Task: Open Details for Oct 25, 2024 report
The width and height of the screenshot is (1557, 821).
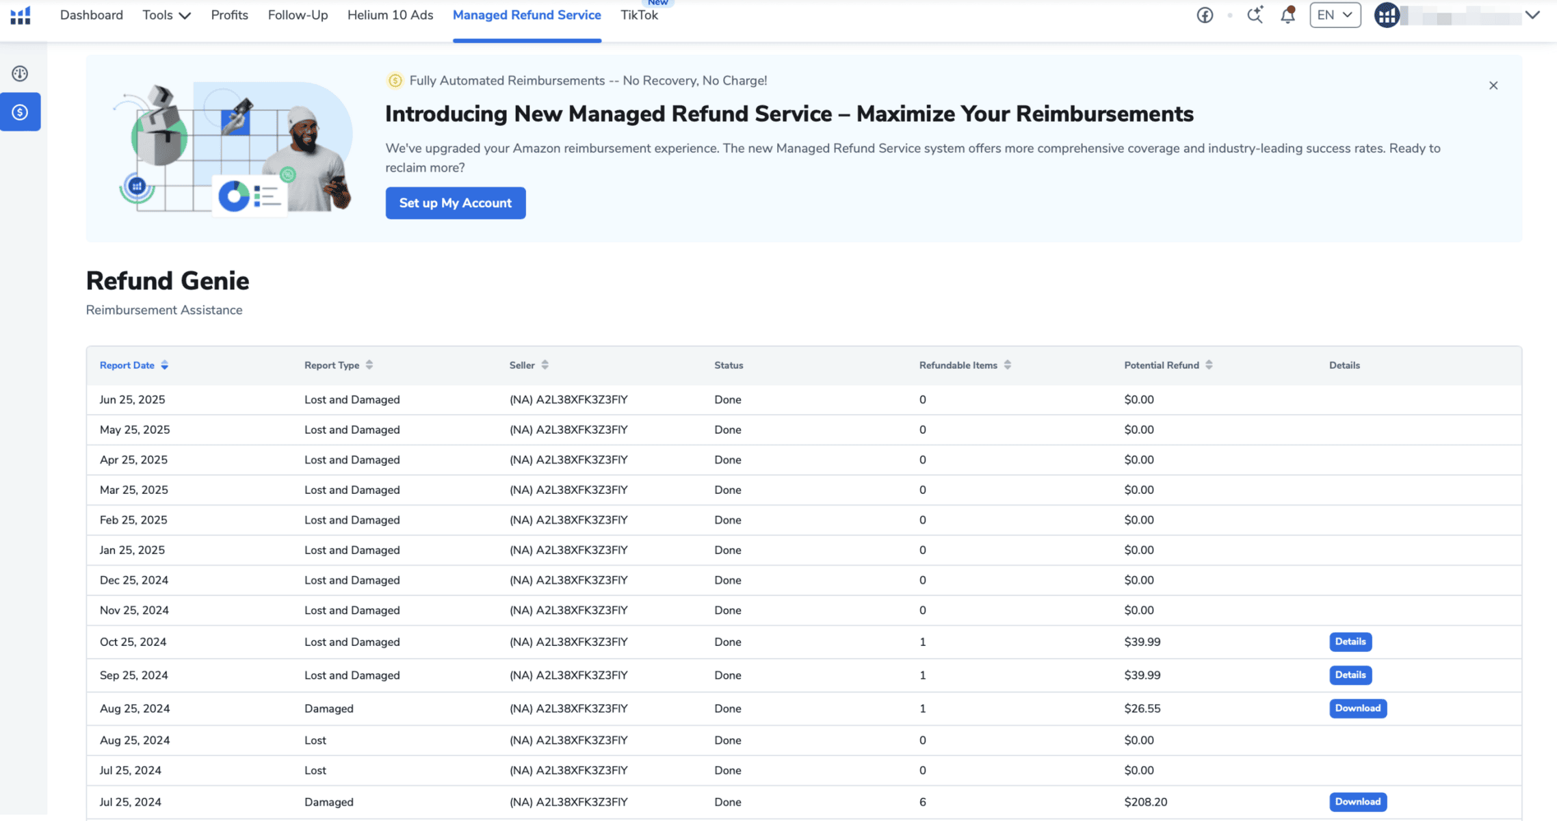Action: tap(1350, 642)
